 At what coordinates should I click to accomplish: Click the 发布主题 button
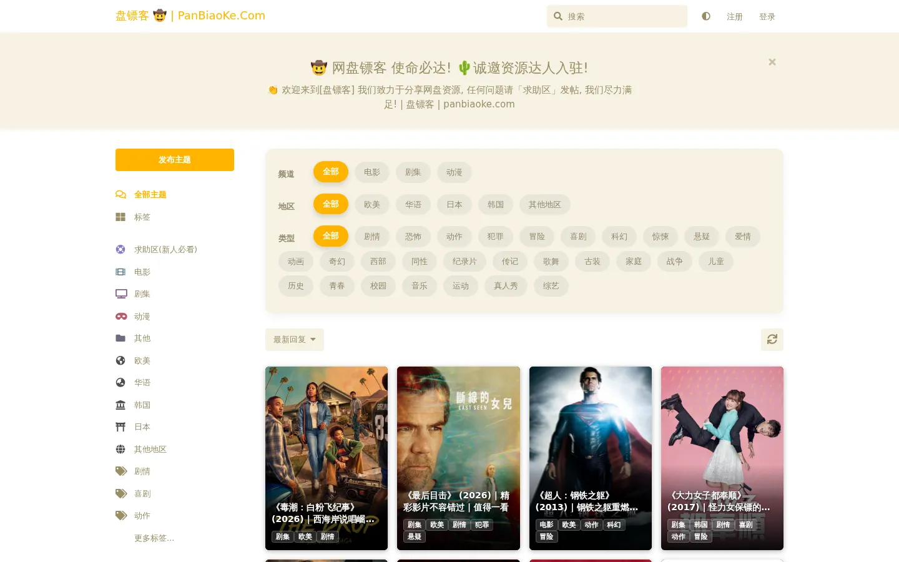[175, 160]
